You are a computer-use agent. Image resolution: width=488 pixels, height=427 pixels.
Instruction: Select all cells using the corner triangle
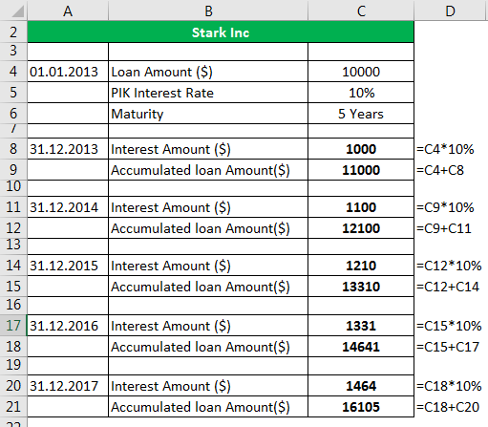(18, 11)
